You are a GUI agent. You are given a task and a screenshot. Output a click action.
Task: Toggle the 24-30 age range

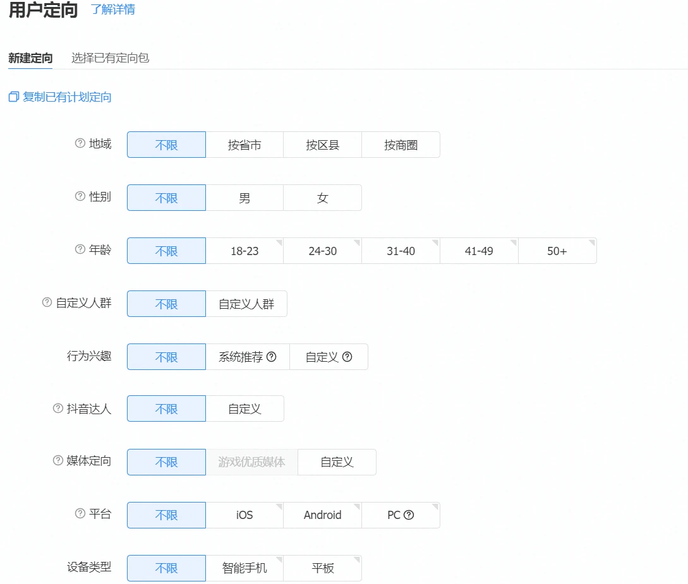point(322,251)
